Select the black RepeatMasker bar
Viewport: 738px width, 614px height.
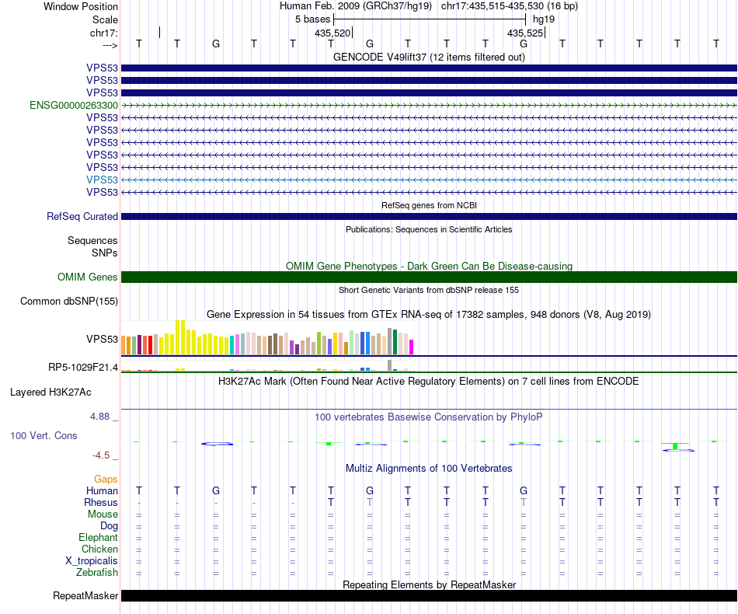pyautogui.click(x=429, y=595)
